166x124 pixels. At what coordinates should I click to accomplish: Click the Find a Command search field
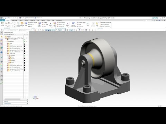tap(148, 20)
